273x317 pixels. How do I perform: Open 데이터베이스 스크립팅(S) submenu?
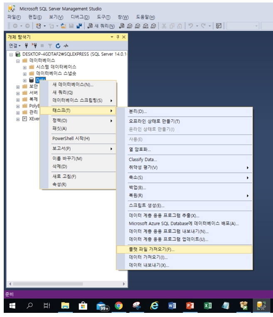(x=78, y=101)
